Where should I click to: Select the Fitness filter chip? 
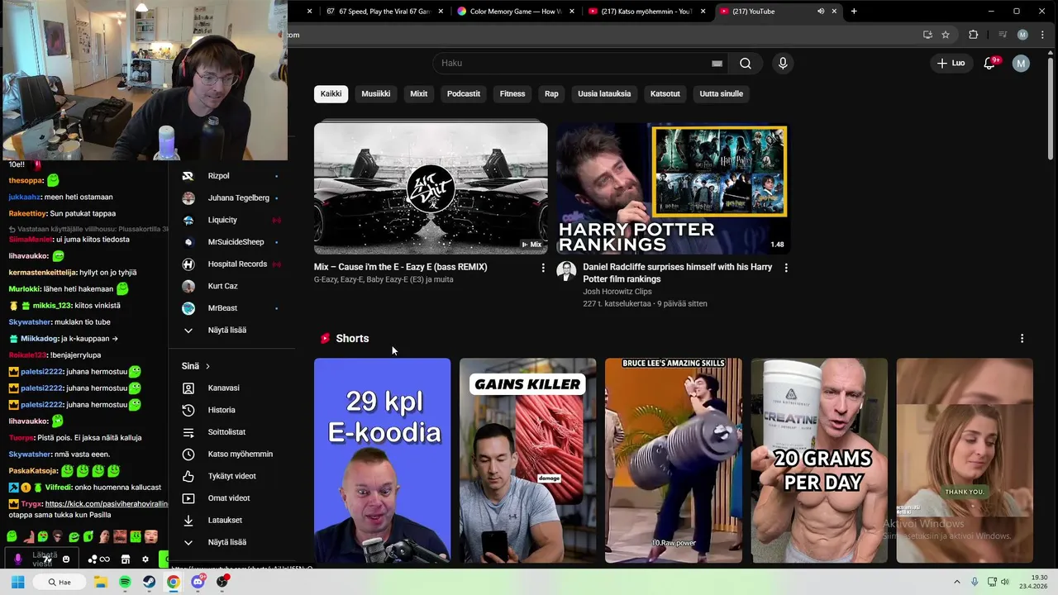pyautogui.click(x=512, y=94)
